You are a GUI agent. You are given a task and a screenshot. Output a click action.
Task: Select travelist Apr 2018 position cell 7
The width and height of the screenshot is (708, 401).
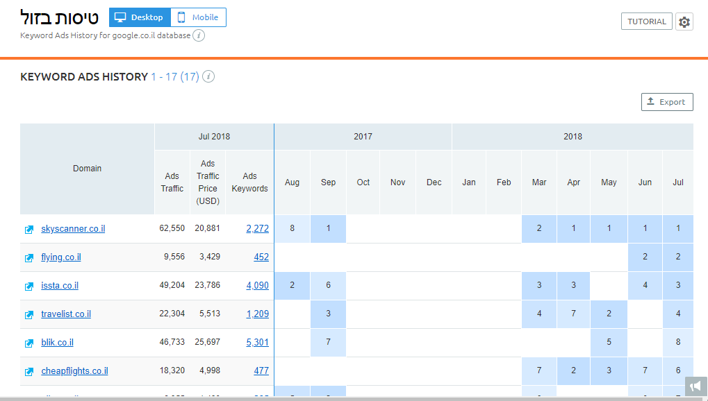coord(573,314)
